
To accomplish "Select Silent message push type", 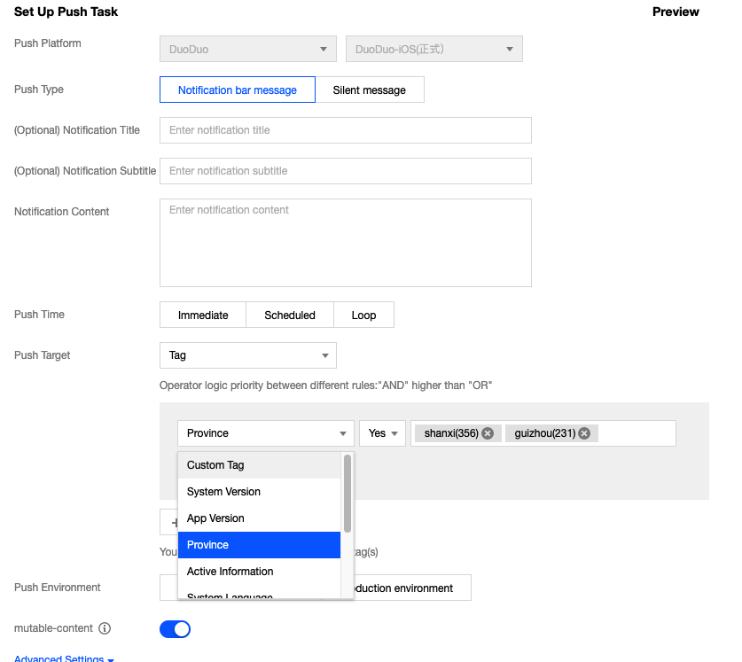I will [369, 90].
